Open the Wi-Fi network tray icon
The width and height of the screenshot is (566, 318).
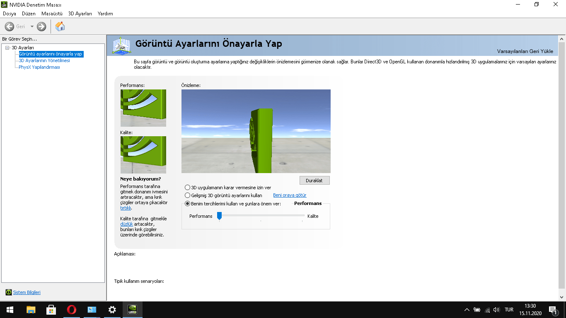pos(487,310)
